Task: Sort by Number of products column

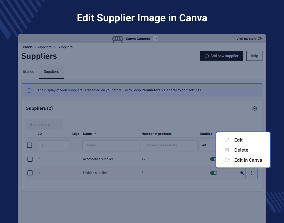Action: click(156, 134)
